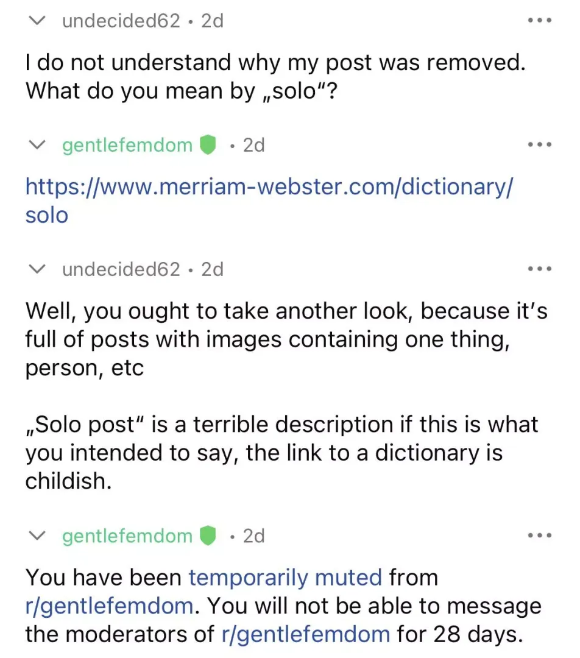580x658 pixels.
Task: Open first r/gentlefemdom subreddit link
Action: coord(110,606)
